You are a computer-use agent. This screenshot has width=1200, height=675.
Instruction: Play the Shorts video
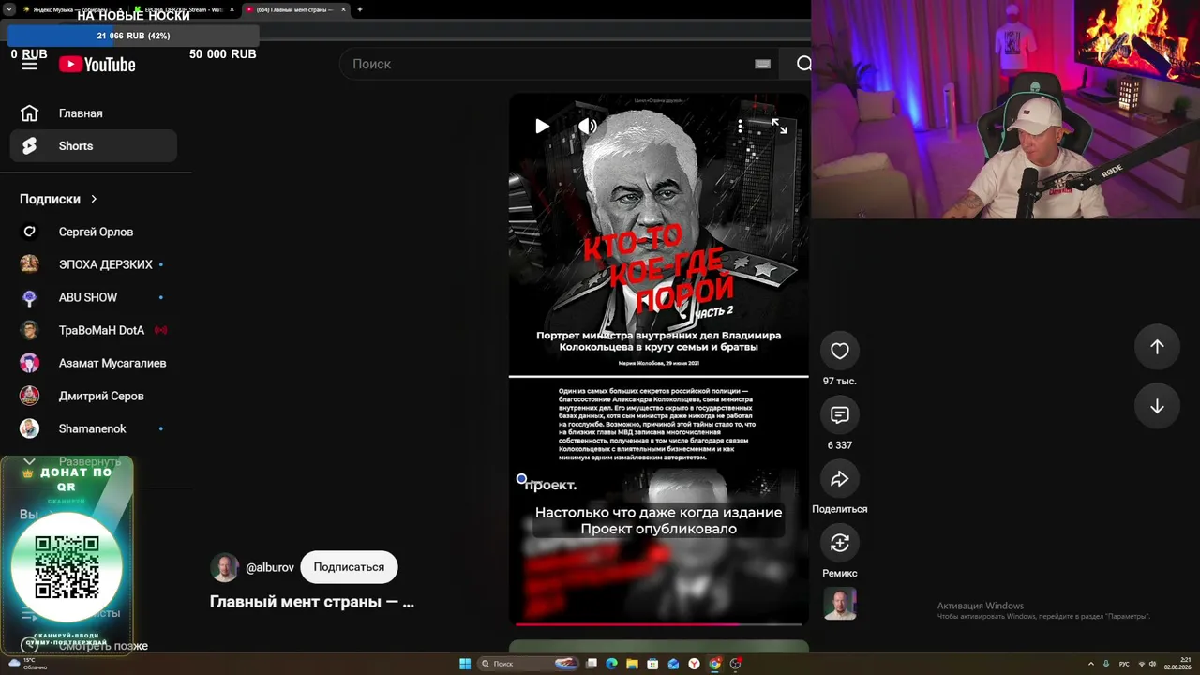[542, 126]
